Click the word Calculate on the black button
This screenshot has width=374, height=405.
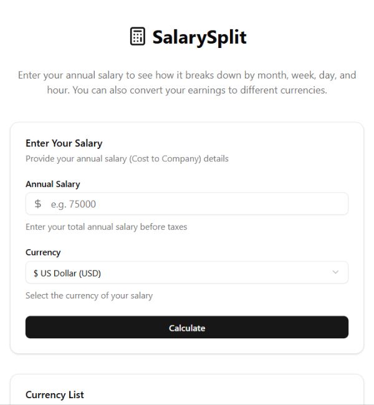[x=186, y=328]
